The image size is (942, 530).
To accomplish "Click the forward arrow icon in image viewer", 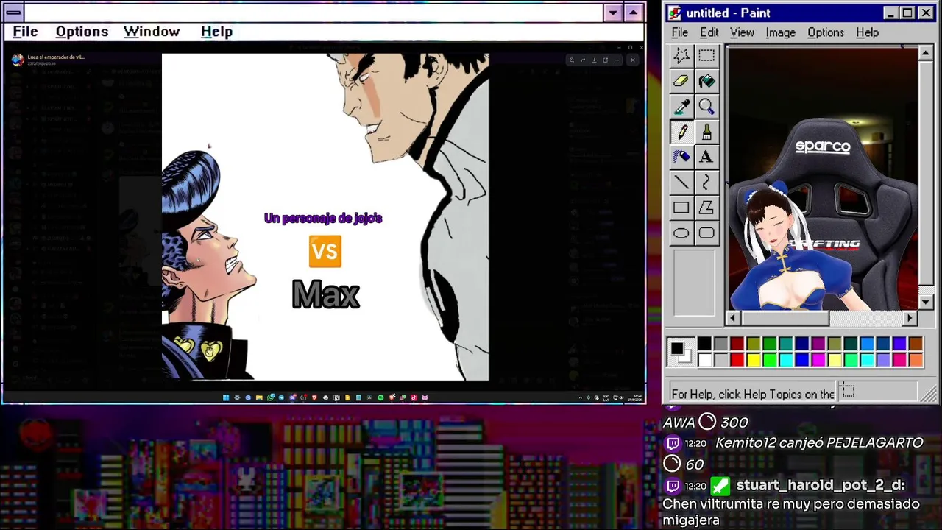I will tap(583, 60).
